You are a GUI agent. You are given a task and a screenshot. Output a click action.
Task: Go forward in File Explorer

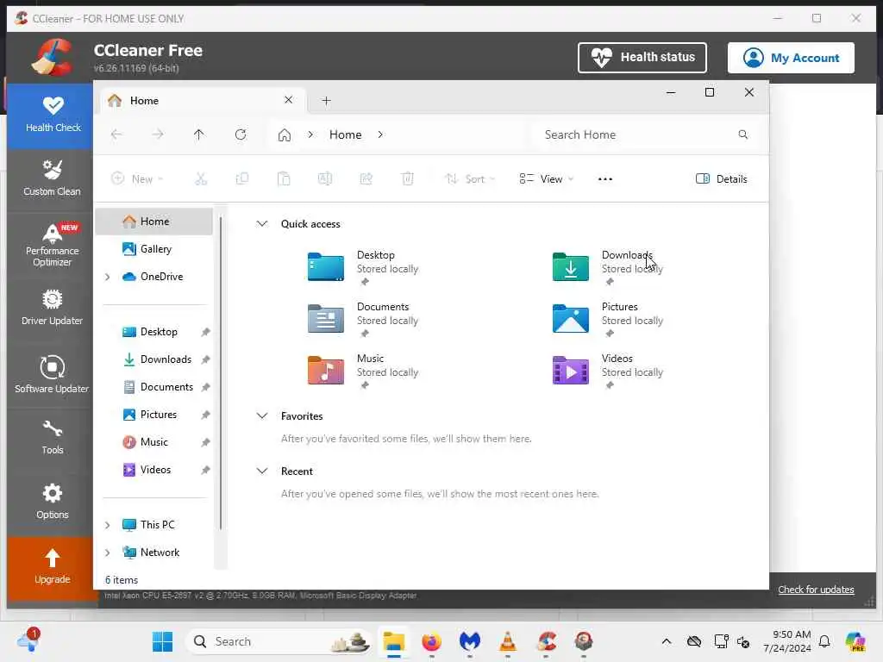158,134
